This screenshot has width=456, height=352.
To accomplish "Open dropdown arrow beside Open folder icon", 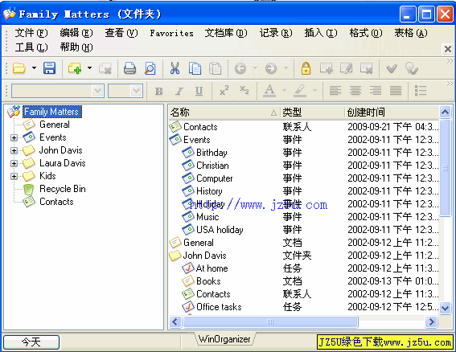I will (35, 68).
